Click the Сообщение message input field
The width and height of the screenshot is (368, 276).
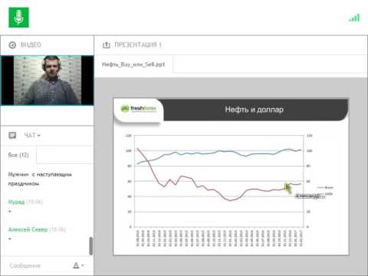click(x=38, y=265)
